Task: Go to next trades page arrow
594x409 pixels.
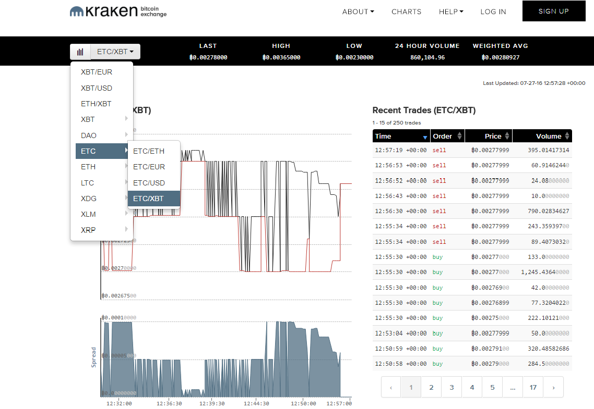Action: coord(553,388)
